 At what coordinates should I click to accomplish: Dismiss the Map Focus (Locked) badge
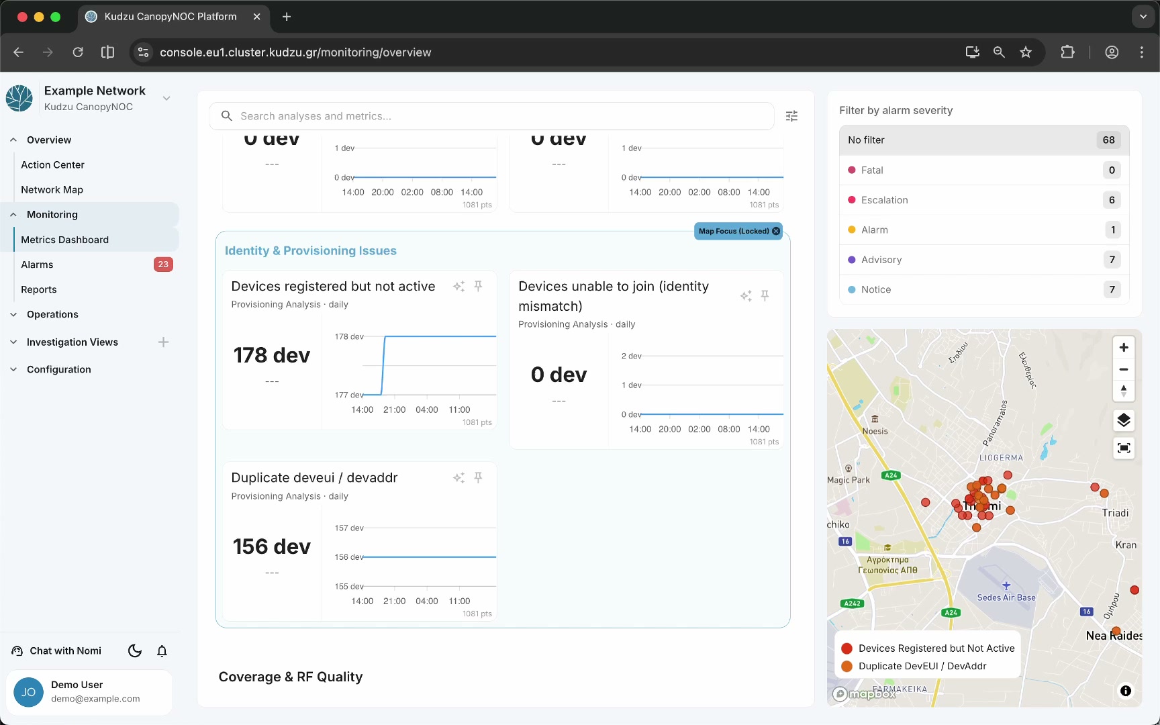776,232
